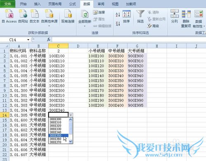Expand the 全部刷新 dropdown arrow

84,26
